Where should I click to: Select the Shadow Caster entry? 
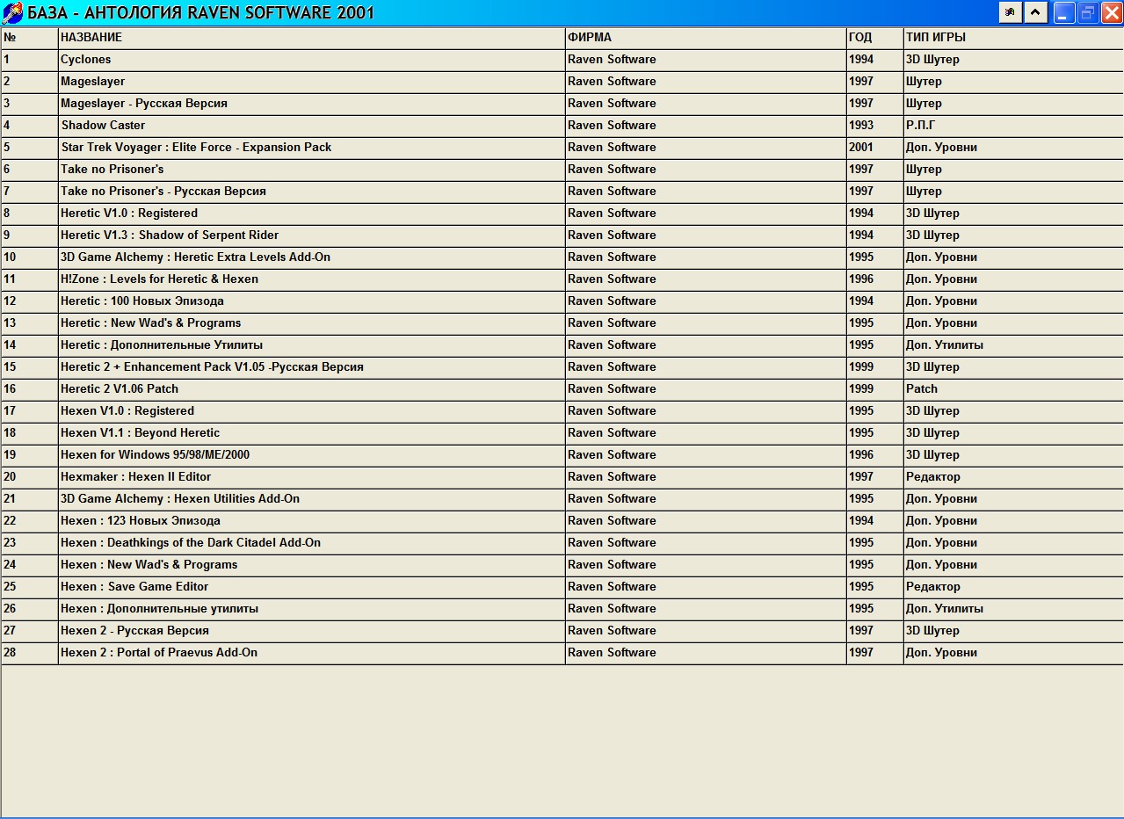pyautogui.click(x=103, y=126)
